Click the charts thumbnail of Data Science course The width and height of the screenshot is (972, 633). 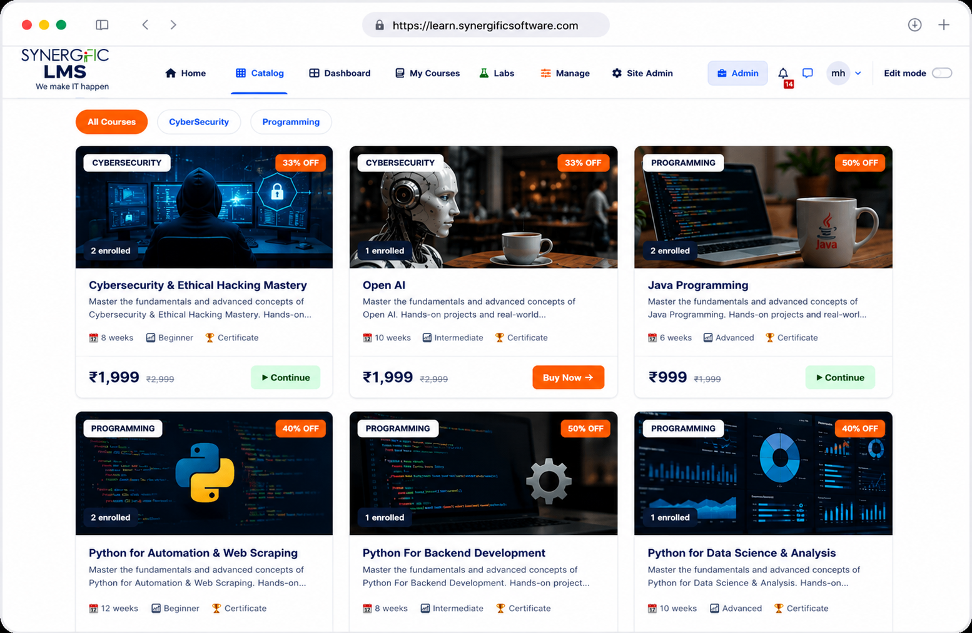pyautogui.click(x=763, y=473)
